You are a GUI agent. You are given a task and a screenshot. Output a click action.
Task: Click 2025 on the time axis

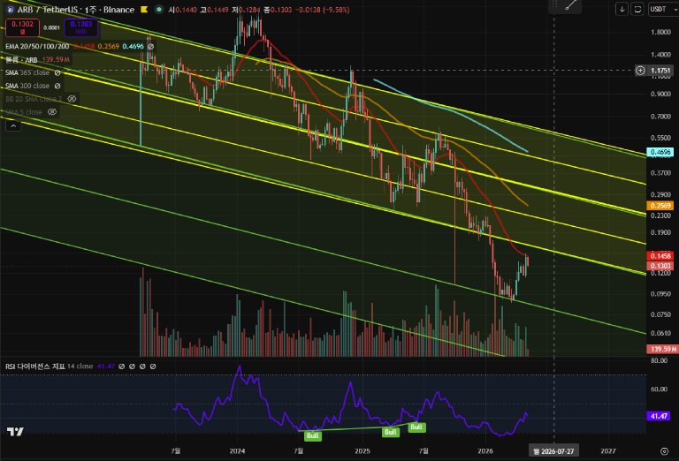[362, 451]
